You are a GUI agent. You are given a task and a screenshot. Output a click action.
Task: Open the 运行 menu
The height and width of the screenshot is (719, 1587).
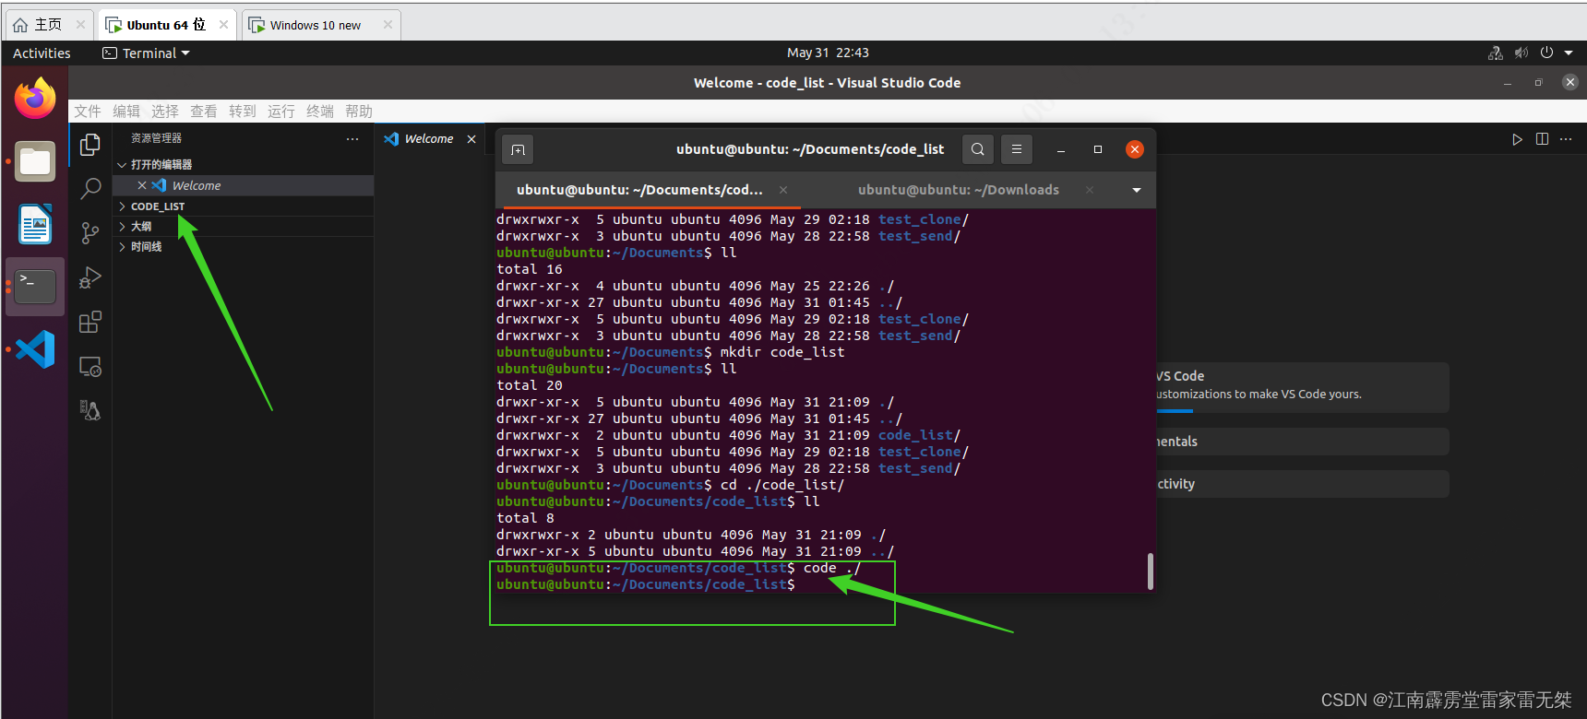281,112
